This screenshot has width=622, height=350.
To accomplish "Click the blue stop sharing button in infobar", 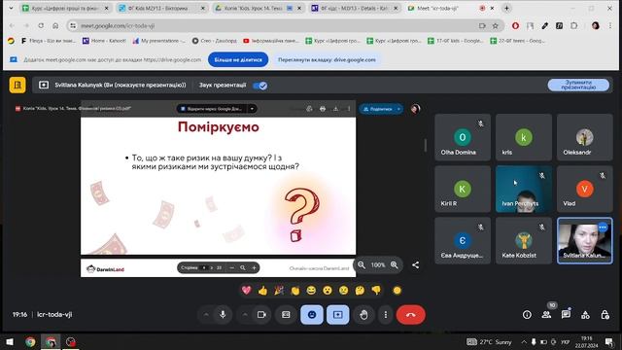I will coord(238,59).
